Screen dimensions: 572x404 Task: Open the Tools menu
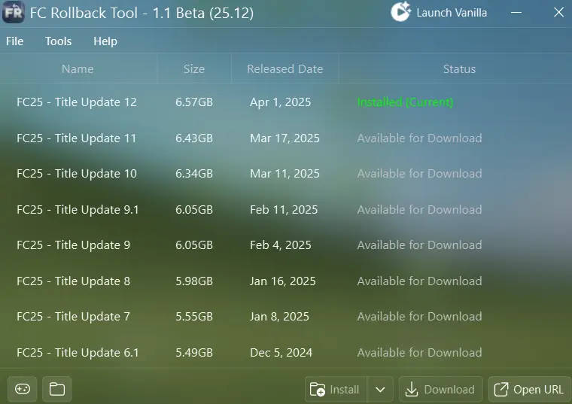pyautogui.click(x=59, y=41)
